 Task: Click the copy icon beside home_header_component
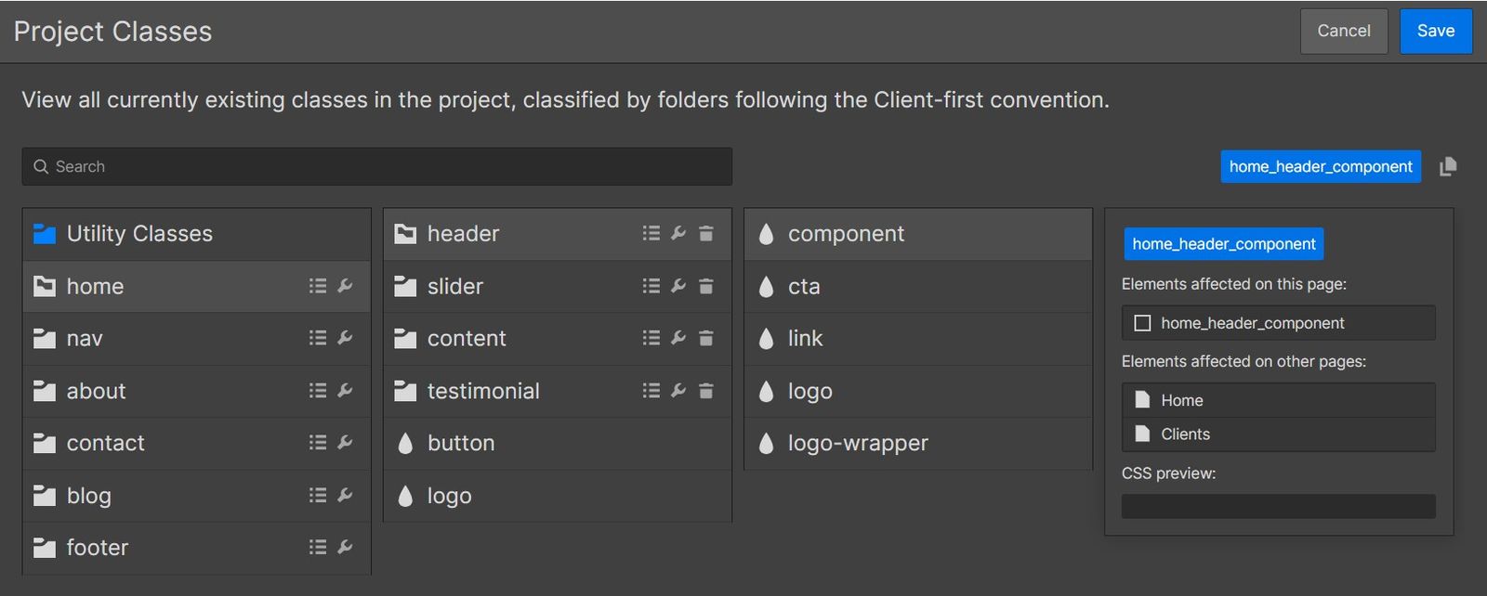click(1447, 166)
